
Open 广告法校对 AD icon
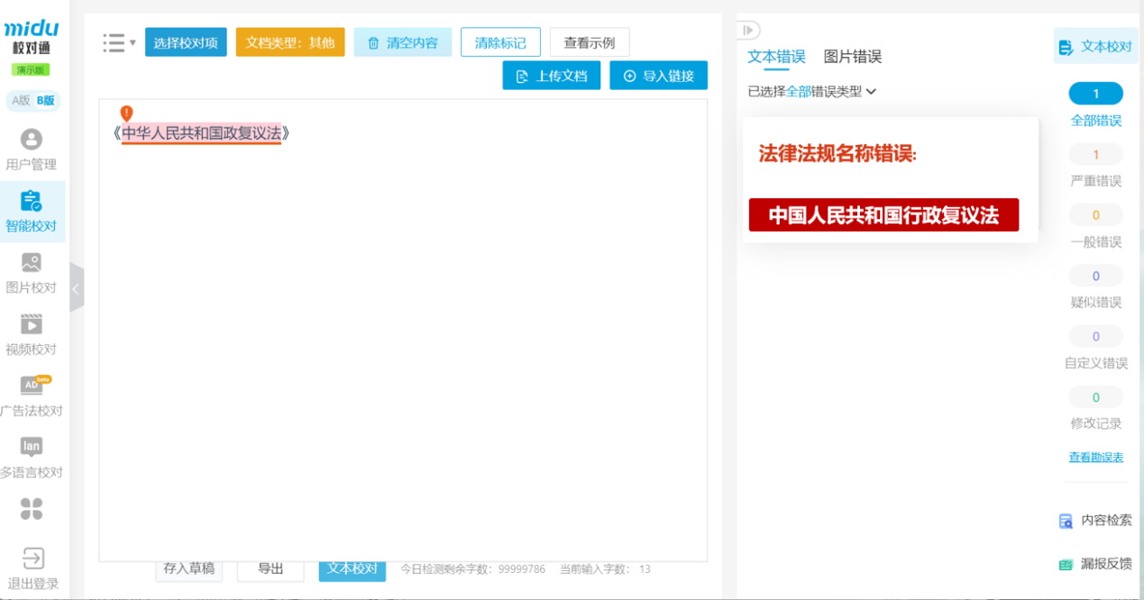tap(32, 386)
